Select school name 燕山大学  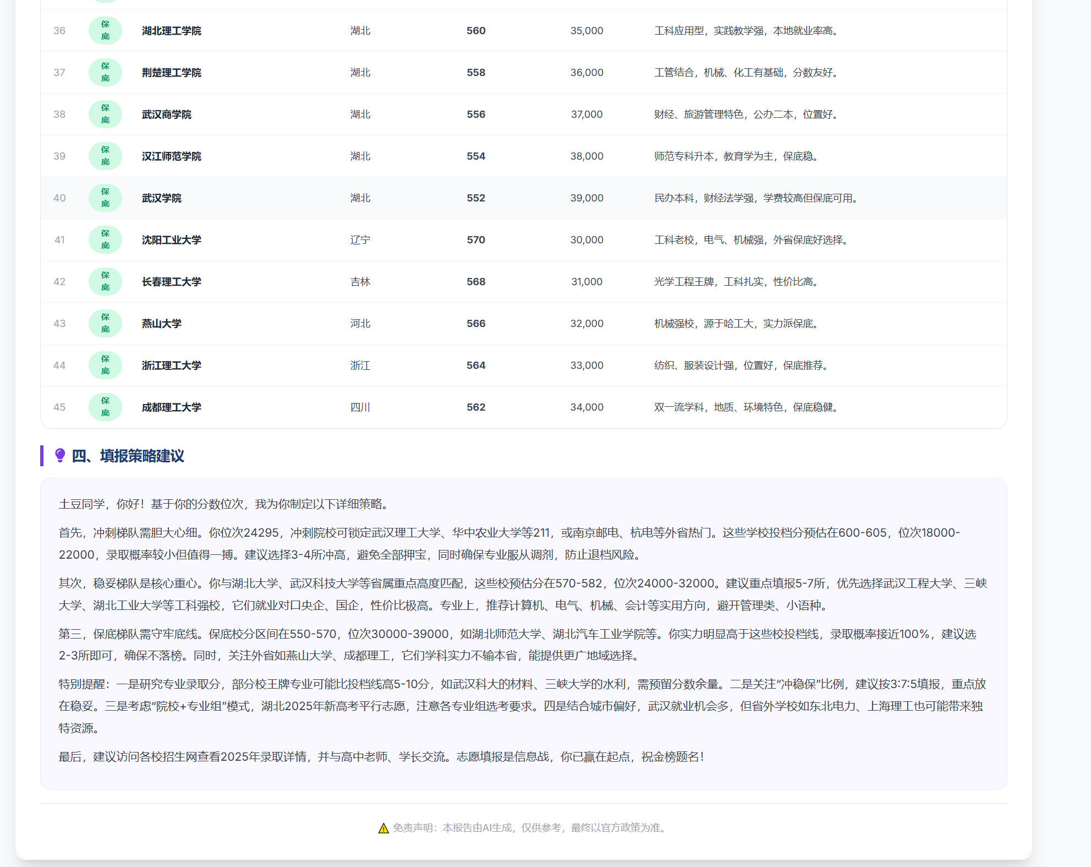click(x=162, y=324)
